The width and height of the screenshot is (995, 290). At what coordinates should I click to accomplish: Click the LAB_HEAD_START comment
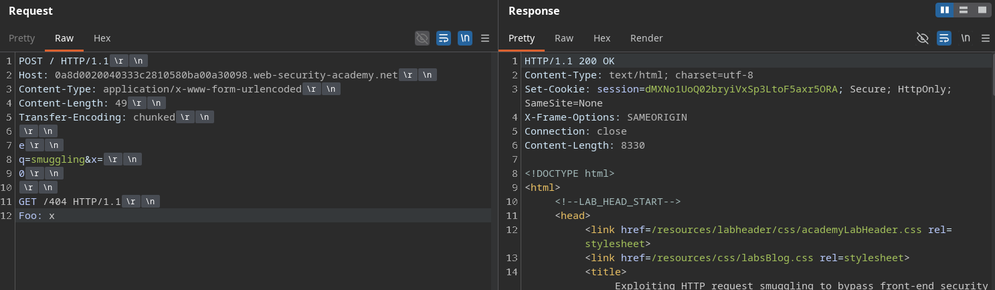point(618,202)
